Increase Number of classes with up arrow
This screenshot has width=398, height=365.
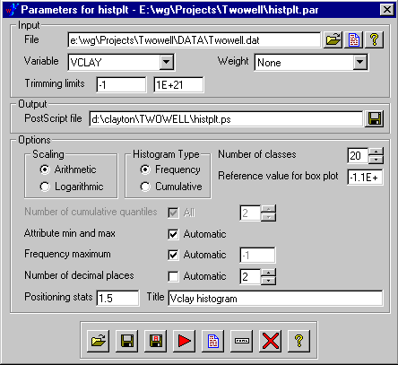pos(376,152)
